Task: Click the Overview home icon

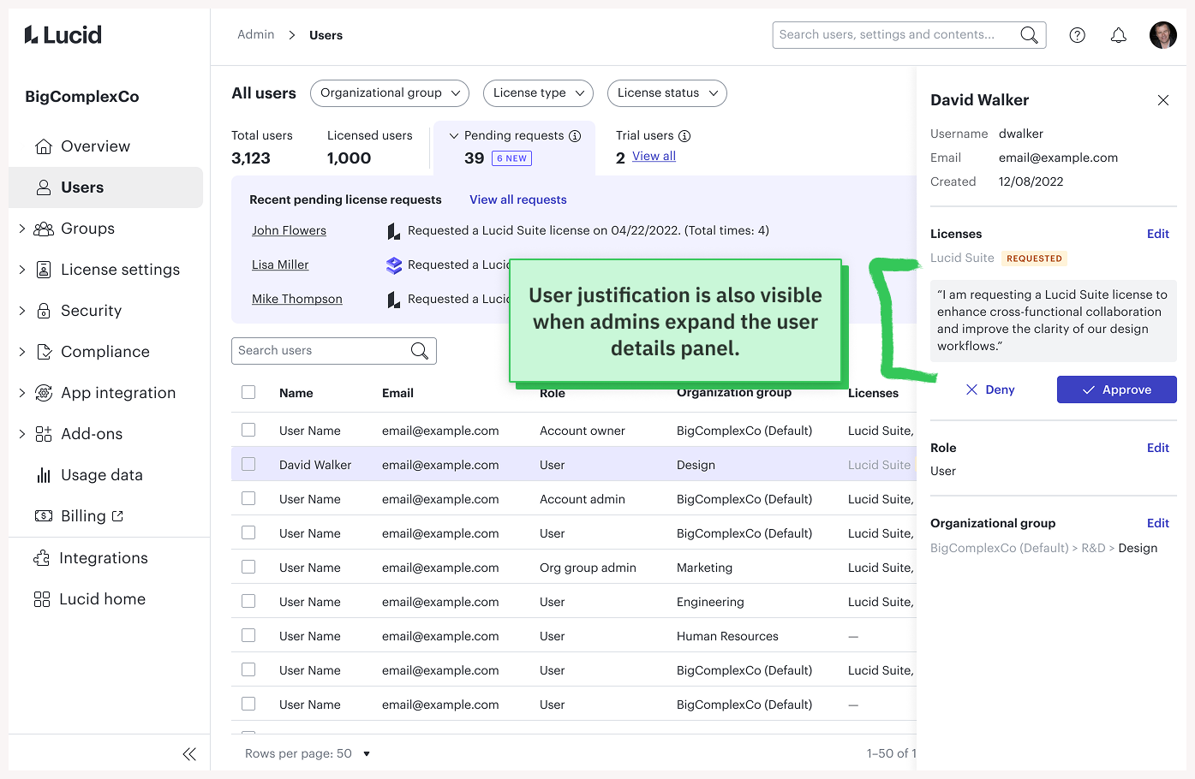Action: (x=44, y=146)
